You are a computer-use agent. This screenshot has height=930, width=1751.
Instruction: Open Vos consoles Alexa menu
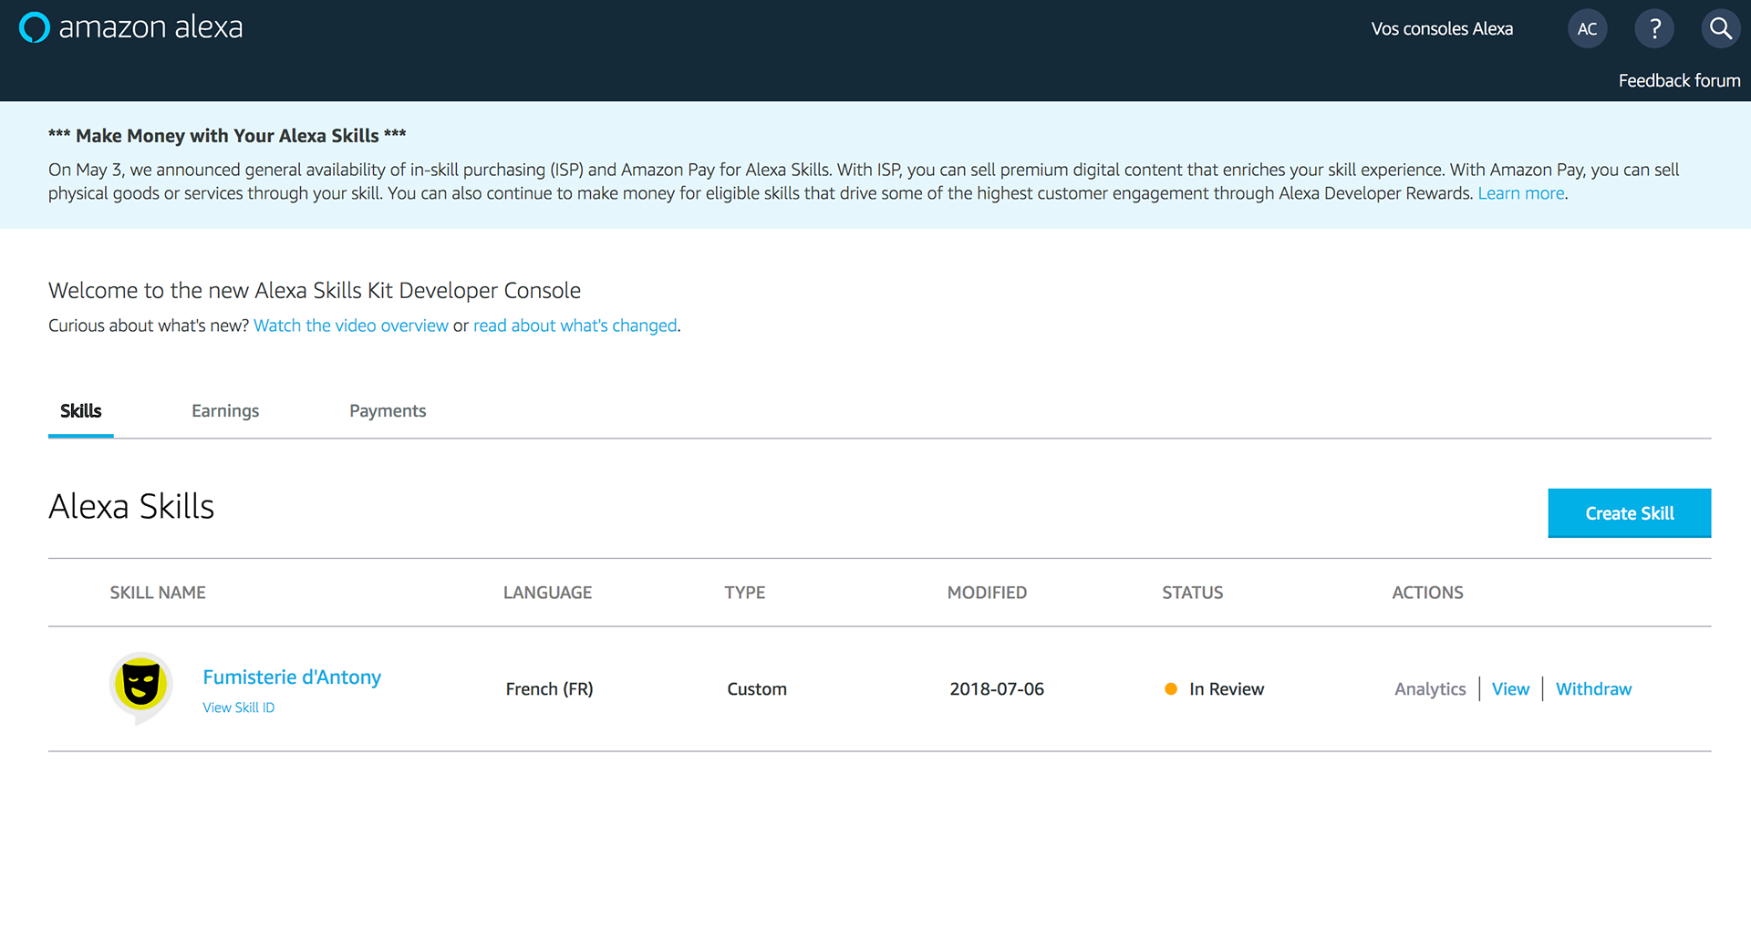pos(1442,29)
